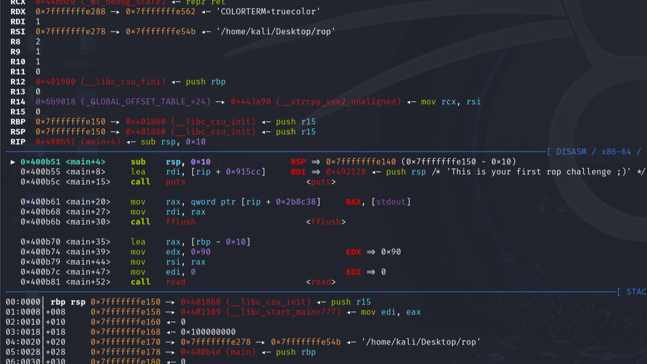Click <main+27> 'mov rdi, rax' line
This screenshot has width=647, height=364.
click(113, 212)
